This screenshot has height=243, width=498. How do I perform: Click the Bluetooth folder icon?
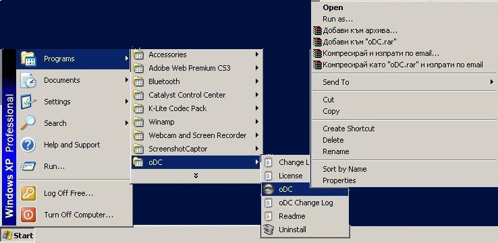coord(138,81)
